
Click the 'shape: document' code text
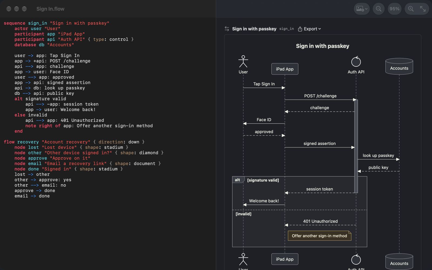(x=135, y=164)
